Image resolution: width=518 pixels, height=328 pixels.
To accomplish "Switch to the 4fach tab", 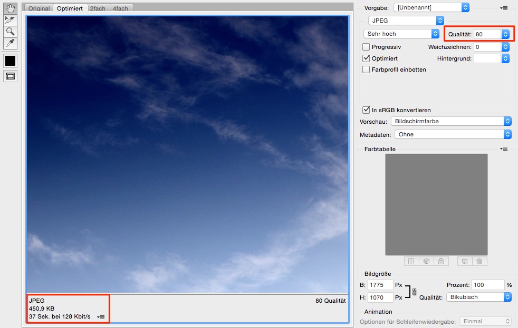I will tap(120, 8).
